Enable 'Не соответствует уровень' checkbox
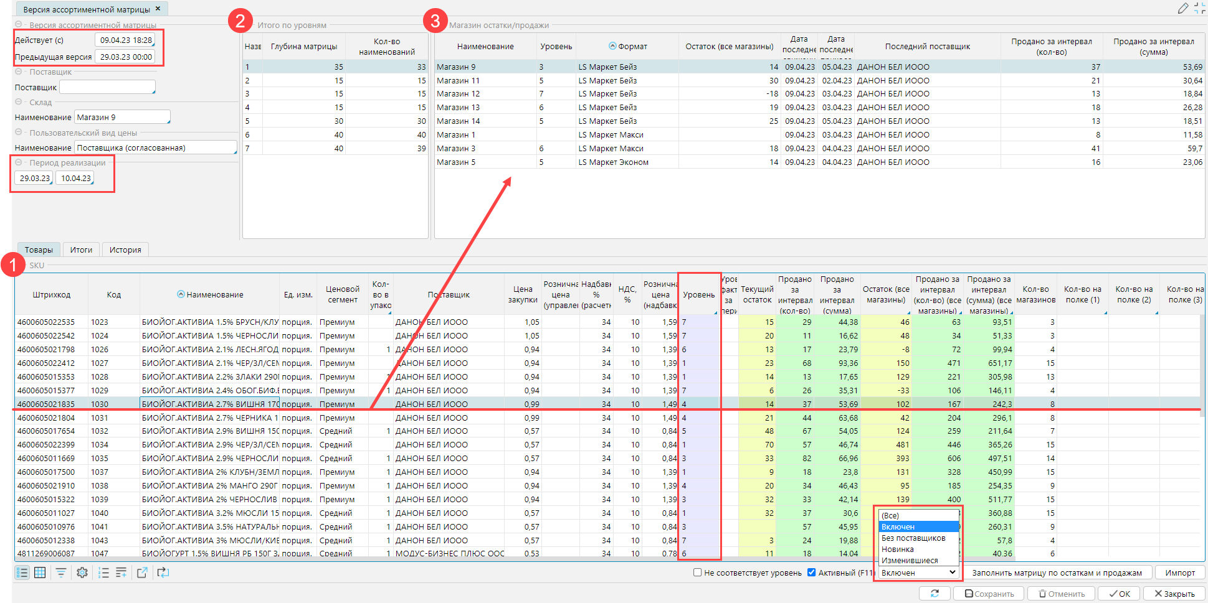 (x=698, y=573)
